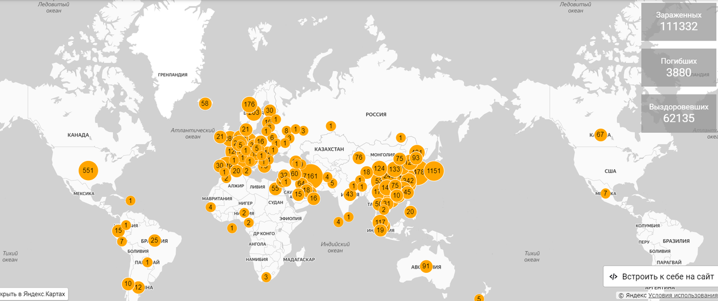Select the 25 marker over Brazil
Image resolution: width=718 pixels, height=301 pixels.
[x=154, y=241]
